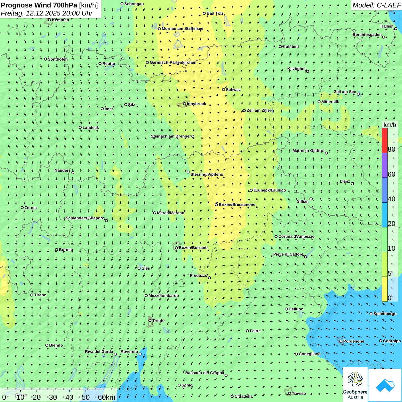Click the date 'Freitag, 12.12.2025 20:00 Uhr'

click(47, 13)
